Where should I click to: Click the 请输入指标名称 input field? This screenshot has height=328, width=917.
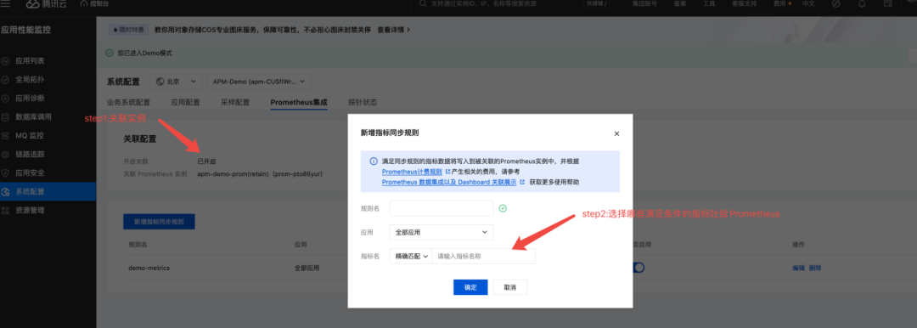point(483,256)
